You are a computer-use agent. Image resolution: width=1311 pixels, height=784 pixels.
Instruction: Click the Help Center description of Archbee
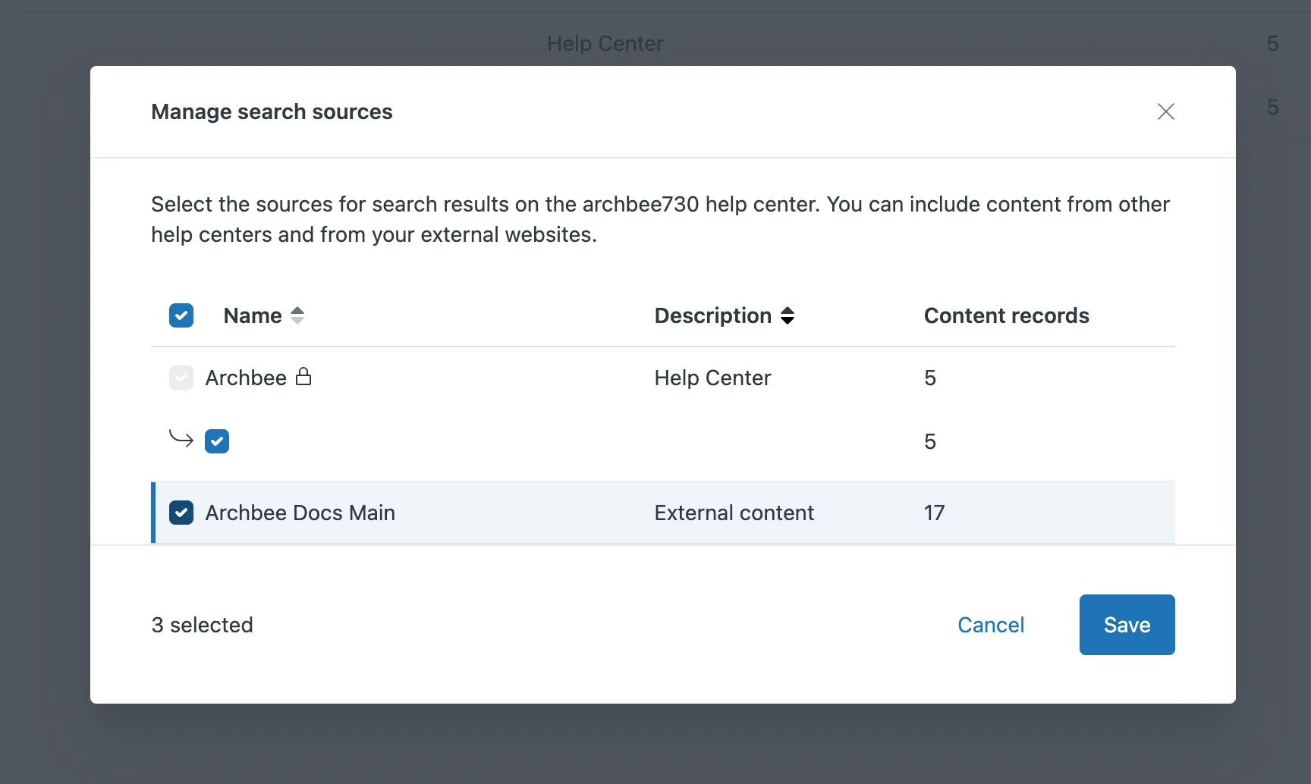[x=713, y=378]
